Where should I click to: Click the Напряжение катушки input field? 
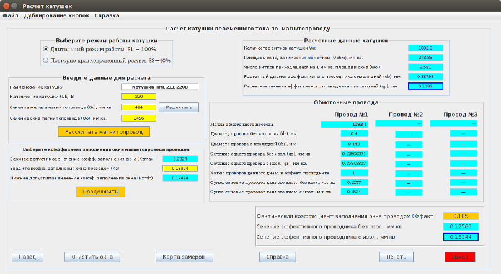click(x=138, y=97)
